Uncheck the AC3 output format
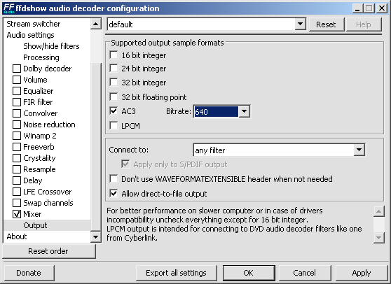 pos(114,111)
